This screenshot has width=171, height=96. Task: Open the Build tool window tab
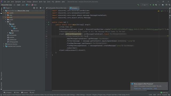click(32, 93)
